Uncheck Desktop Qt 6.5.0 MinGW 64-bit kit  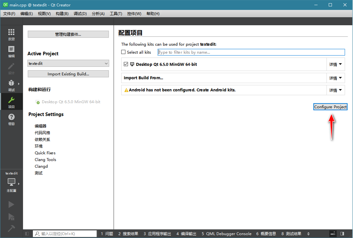click(126, 64)
